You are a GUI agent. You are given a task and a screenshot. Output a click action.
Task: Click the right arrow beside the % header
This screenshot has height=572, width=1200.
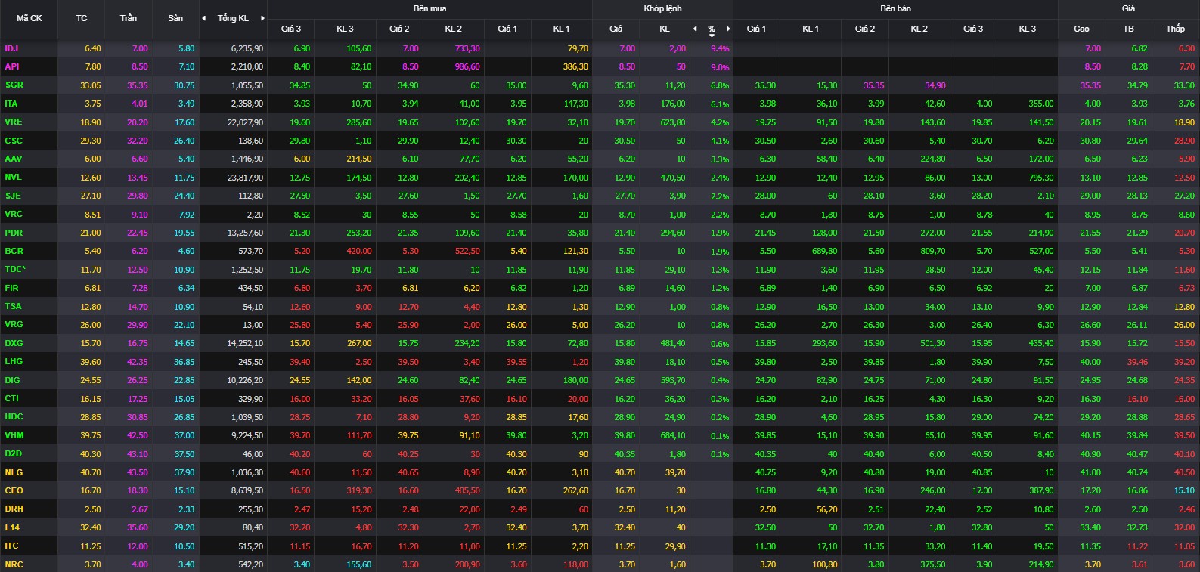coord(728,29)
